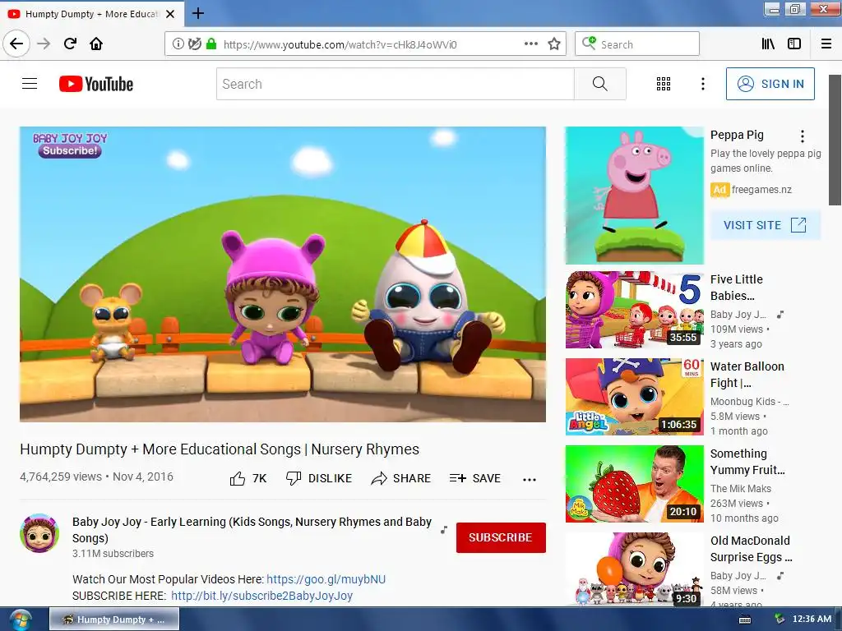842x631 pixels.
Task: Open the browser home page
Action: pos(96,44)
